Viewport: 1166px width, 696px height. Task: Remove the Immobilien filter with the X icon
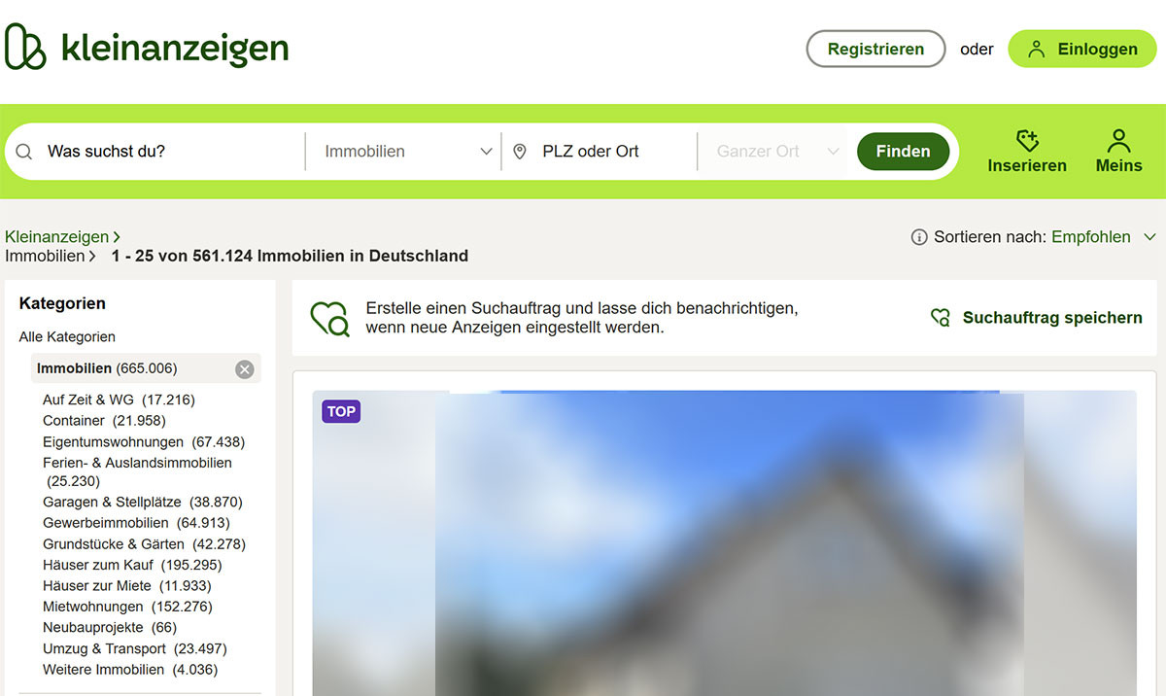point(244,368)
